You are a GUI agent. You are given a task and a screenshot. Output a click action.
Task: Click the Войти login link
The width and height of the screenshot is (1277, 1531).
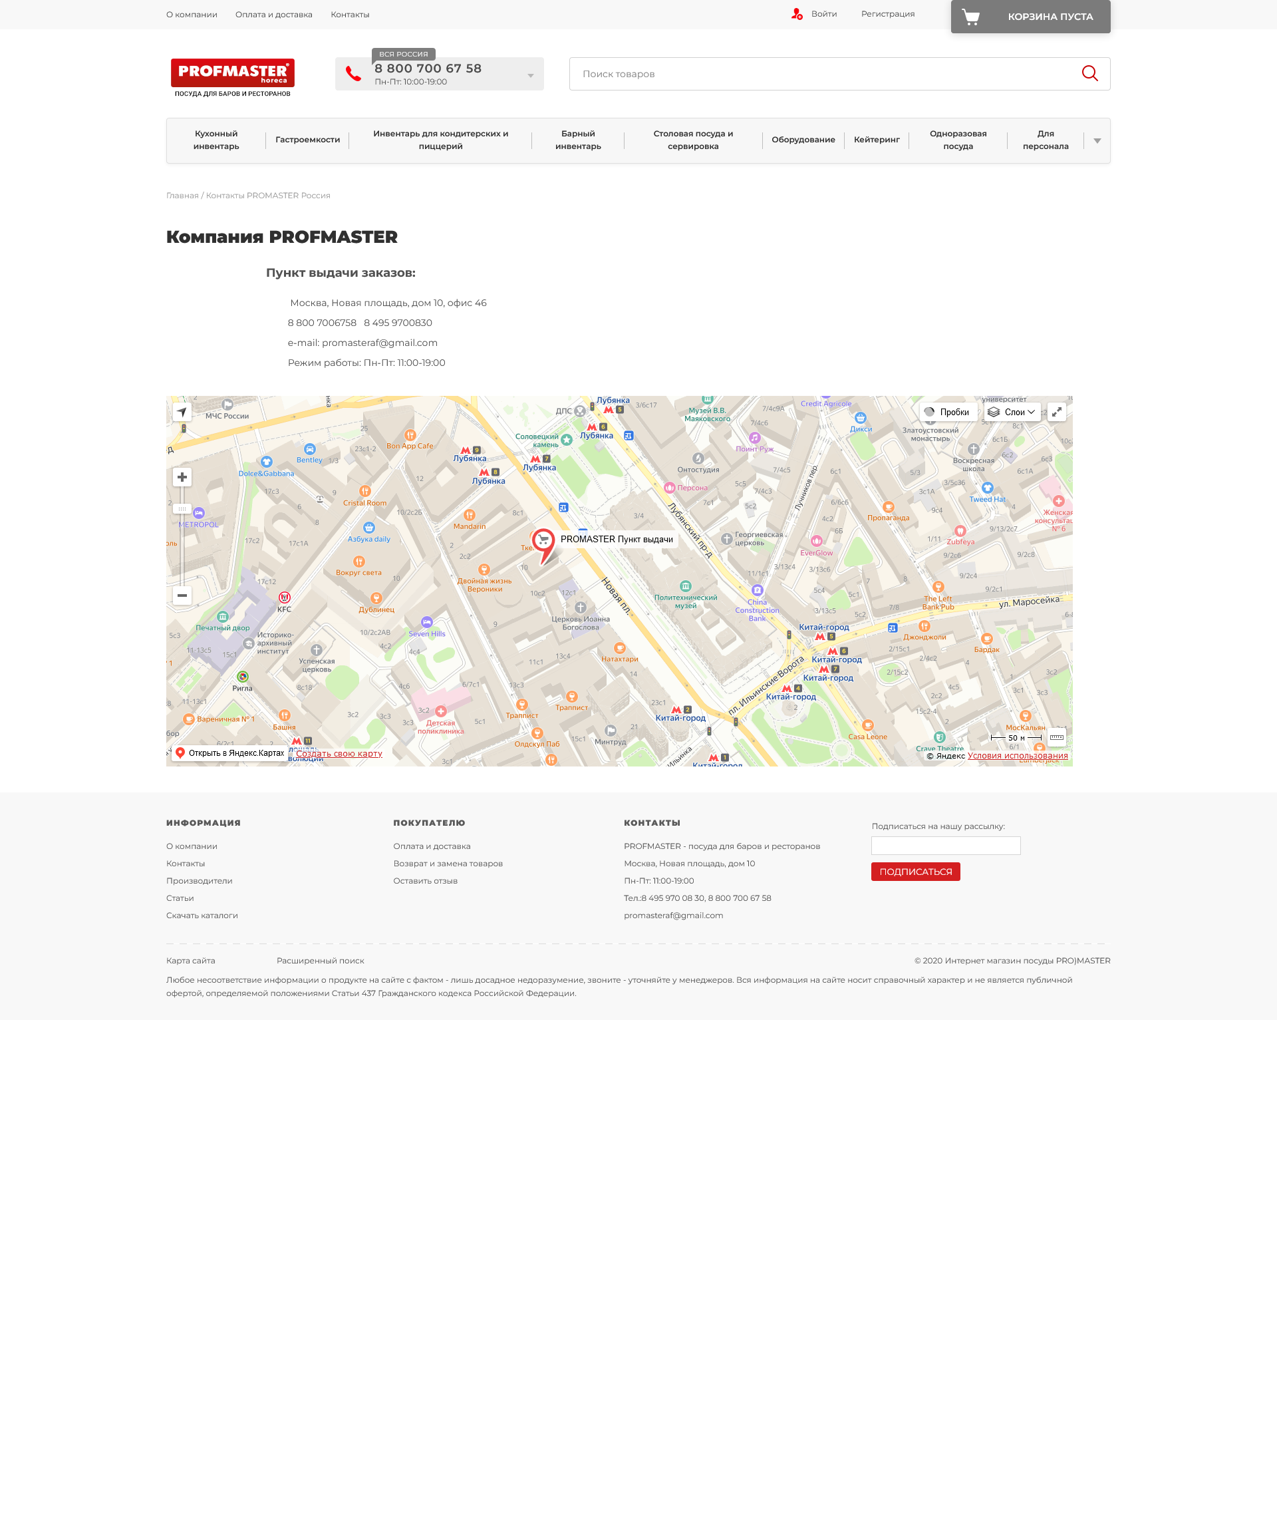[x=823, y=14]
